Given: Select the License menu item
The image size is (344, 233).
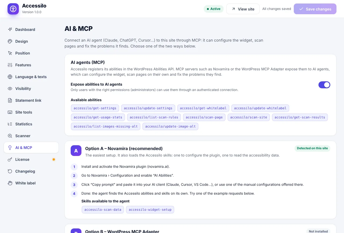Looking at the screenshot, I should point(31,159).
